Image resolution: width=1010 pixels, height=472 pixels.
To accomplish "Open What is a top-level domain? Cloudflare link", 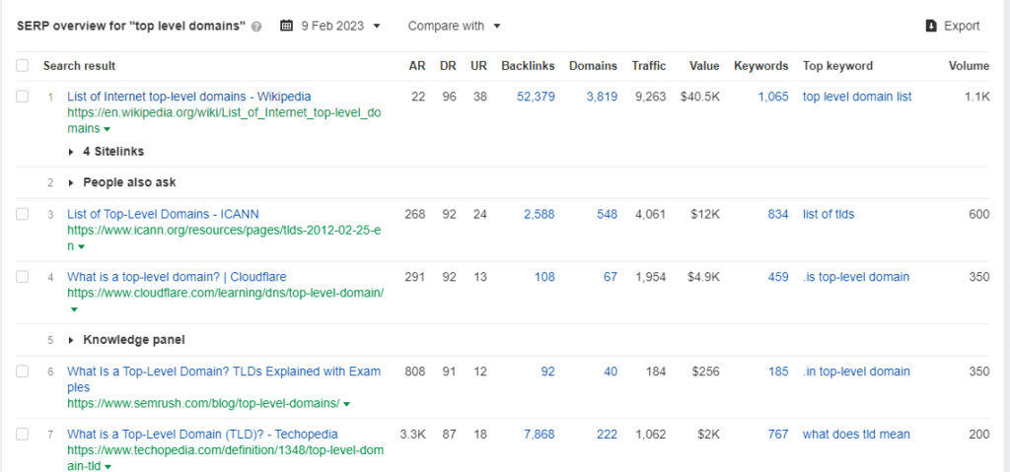I will point(177,277).
